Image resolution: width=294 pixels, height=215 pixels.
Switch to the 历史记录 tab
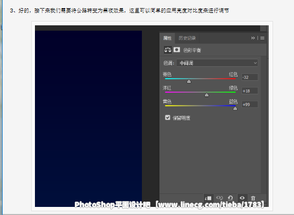187,38
